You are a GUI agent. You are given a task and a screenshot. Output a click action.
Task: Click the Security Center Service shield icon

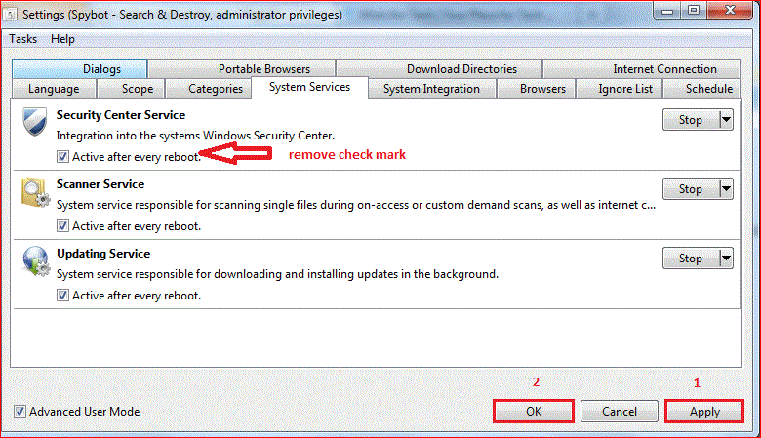coord(34,122)
